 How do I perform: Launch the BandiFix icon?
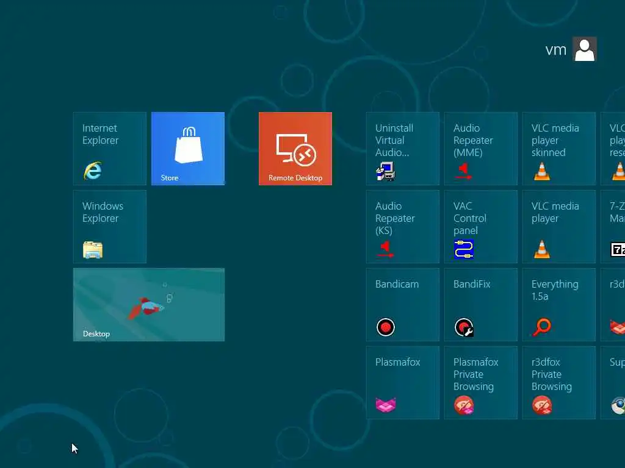coord(464,327)
